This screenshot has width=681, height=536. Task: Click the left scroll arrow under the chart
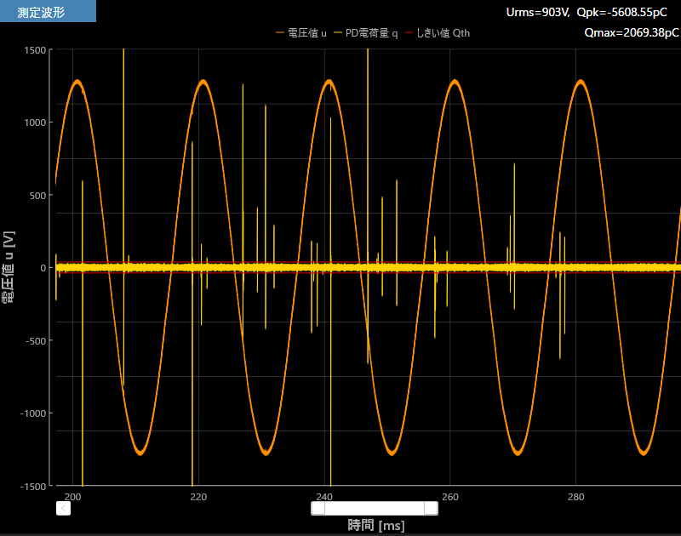tap(63, 508)
